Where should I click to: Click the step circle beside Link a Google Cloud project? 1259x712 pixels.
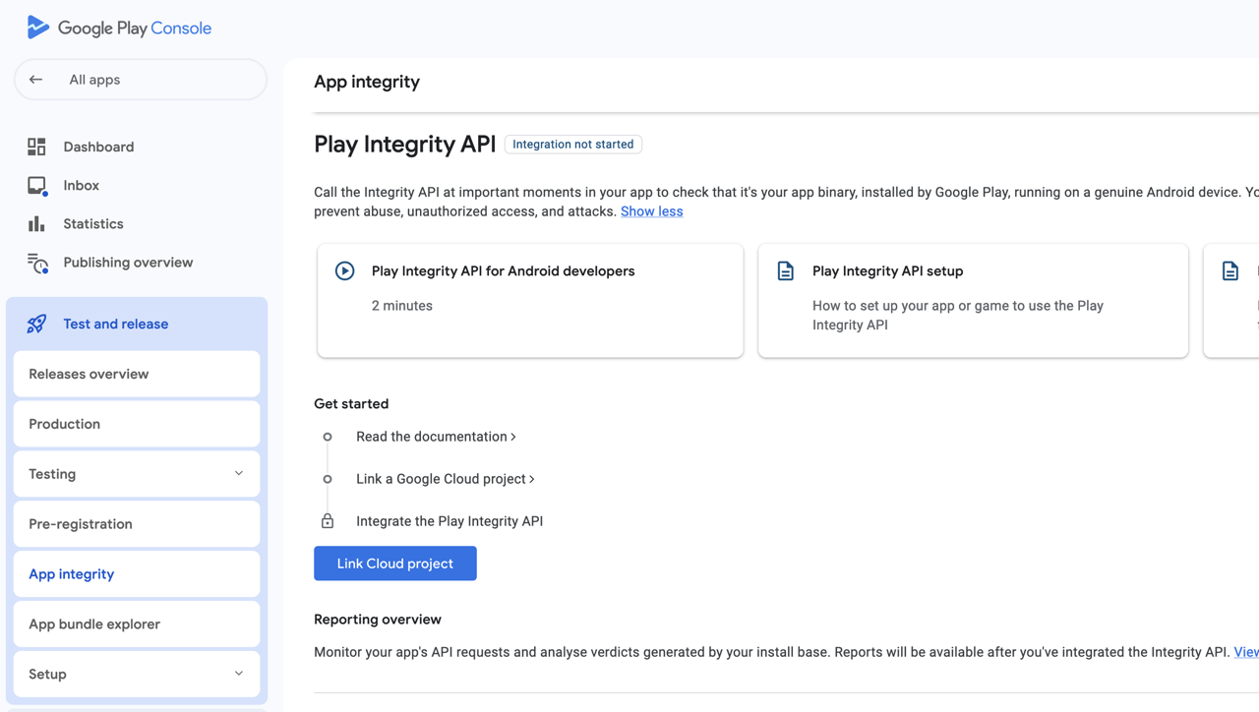[328, 479]
